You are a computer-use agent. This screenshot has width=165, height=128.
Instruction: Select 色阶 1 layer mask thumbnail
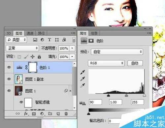pos(33,67)
